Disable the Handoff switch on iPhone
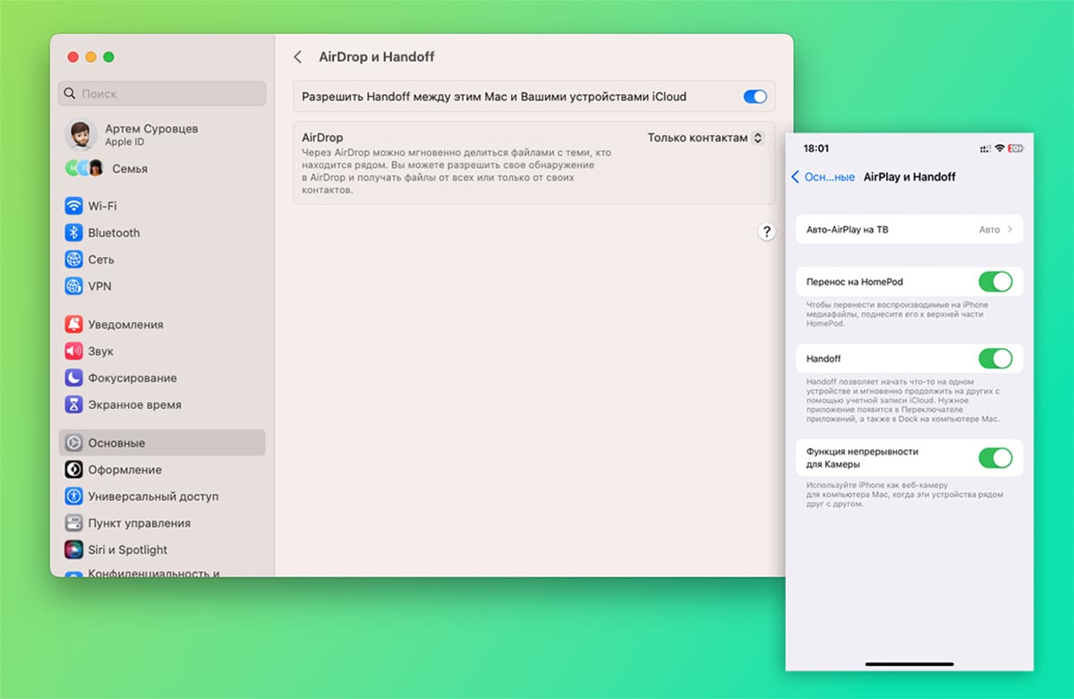This screenshot has height=699, width=1074. click(x=995, y=359)
